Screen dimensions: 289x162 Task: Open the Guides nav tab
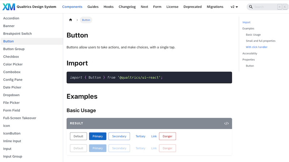[x=93, y=7]
